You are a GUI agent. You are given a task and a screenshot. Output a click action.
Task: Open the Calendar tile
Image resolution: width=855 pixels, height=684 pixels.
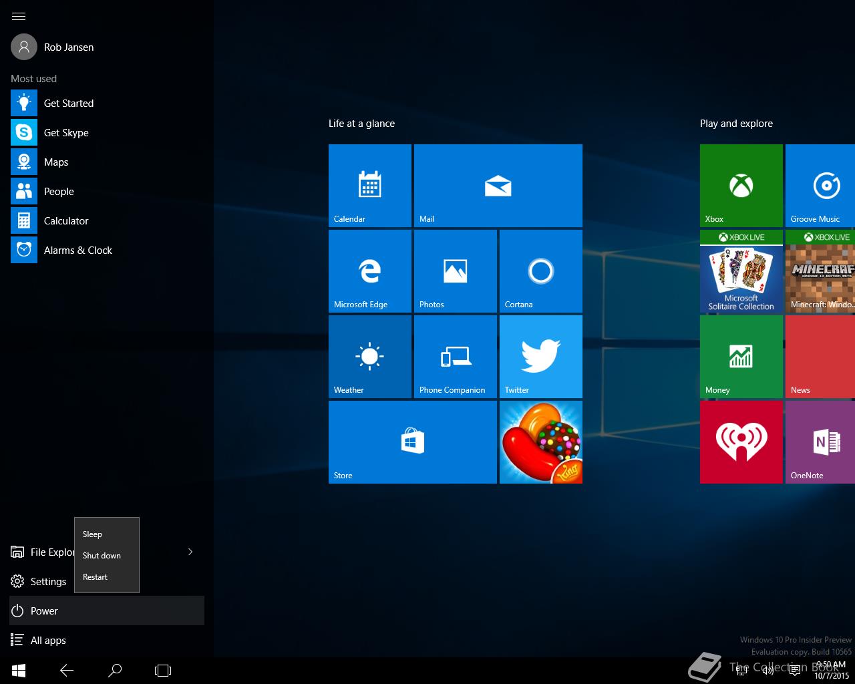pos(370,186)
